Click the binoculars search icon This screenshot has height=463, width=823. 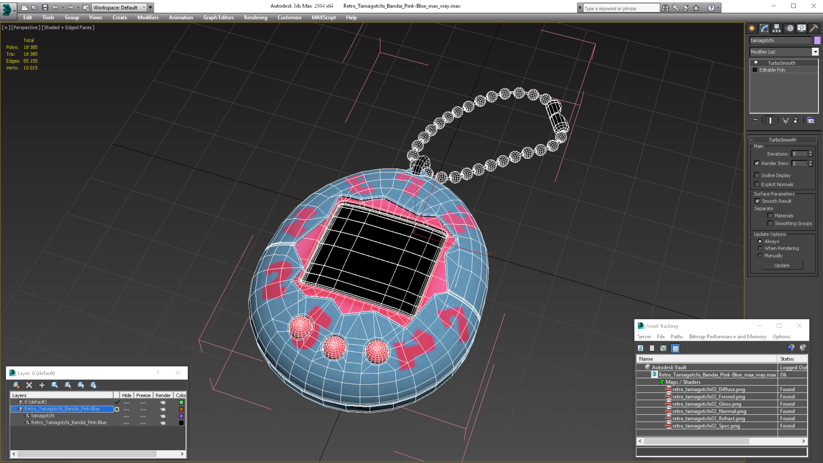pos(665,8)
